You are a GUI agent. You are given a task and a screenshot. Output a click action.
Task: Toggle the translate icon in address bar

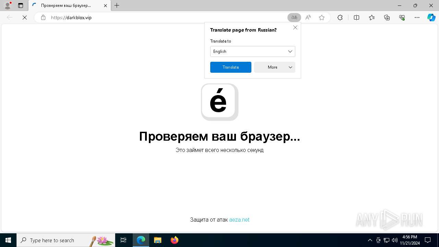tap(294, 17)
